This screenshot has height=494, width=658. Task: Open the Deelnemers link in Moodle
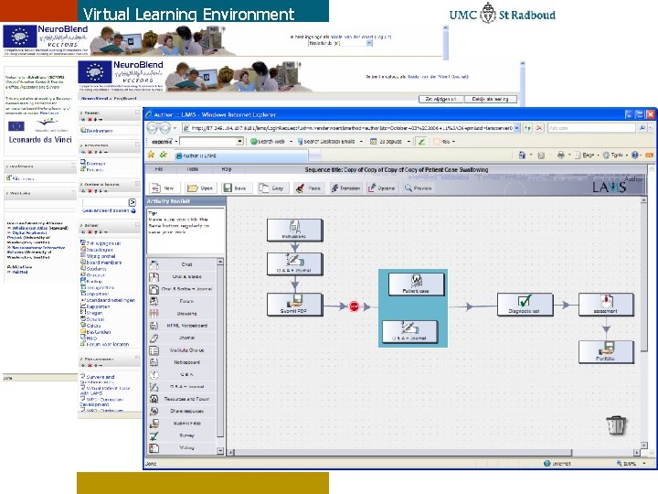click(100, 131)
